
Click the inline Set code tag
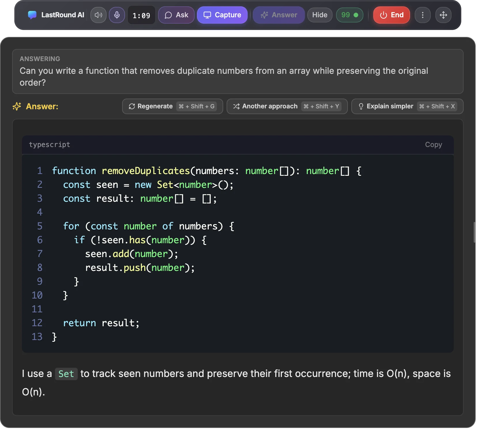[66, 374]
